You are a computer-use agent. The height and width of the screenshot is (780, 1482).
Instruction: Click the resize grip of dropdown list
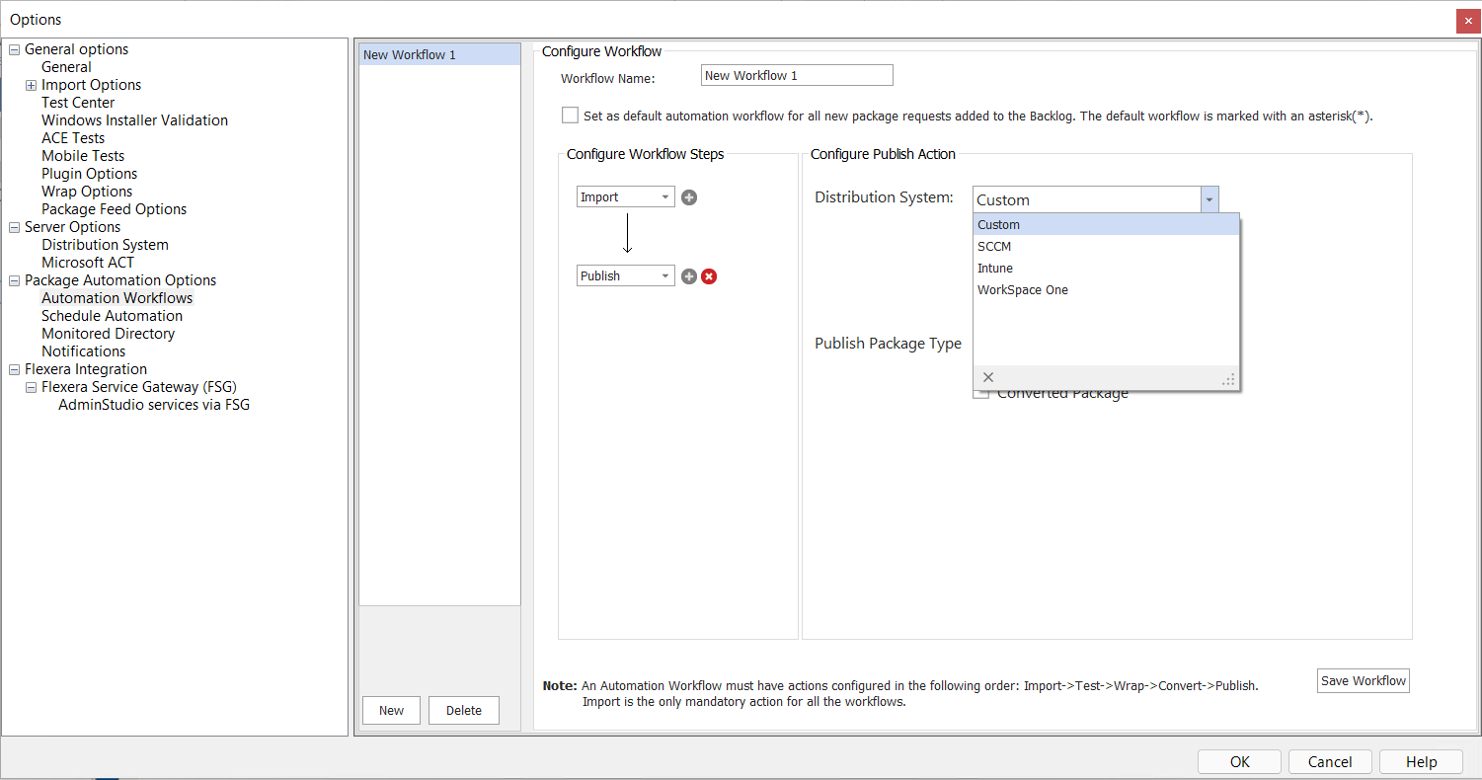click(1229, 379)
